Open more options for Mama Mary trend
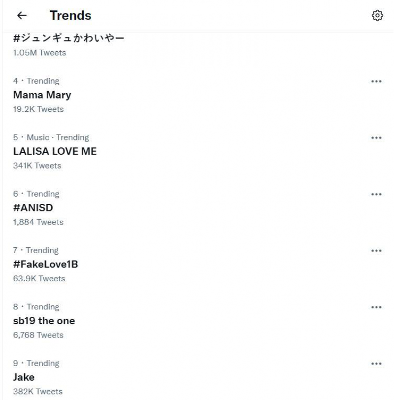The height and width of the screenshot is (400, 394). click(377, 81)
